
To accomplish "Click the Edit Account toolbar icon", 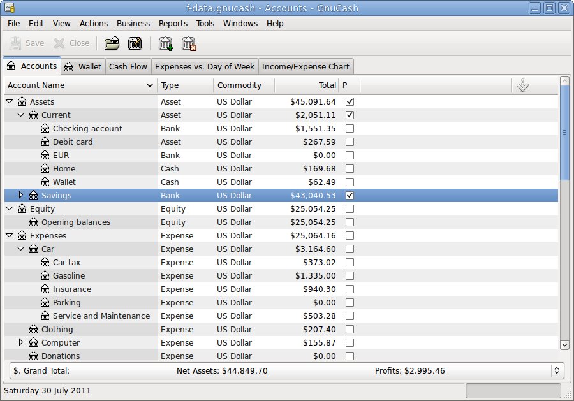I will (135, 43).
